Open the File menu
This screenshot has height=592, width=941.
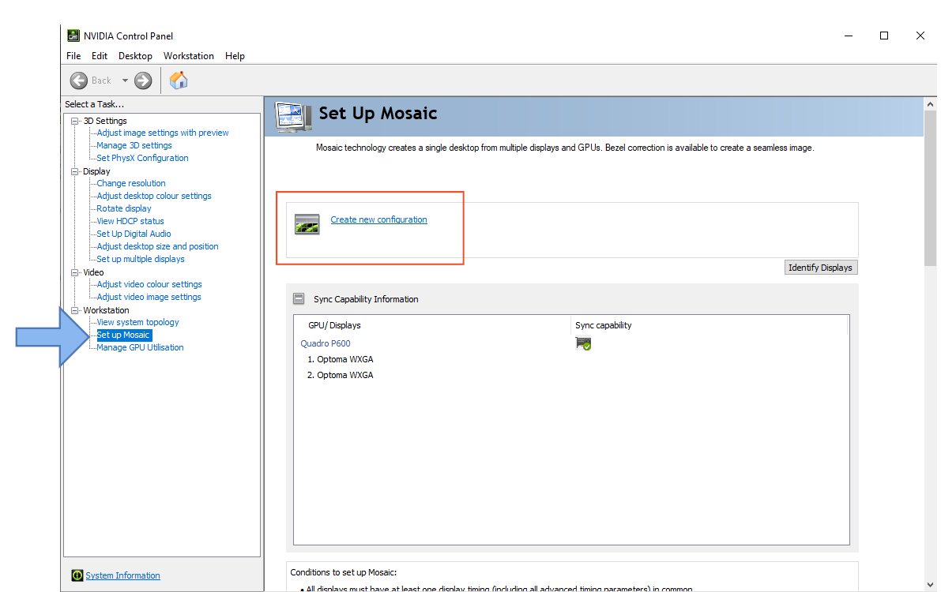click(x=73, y=56)
